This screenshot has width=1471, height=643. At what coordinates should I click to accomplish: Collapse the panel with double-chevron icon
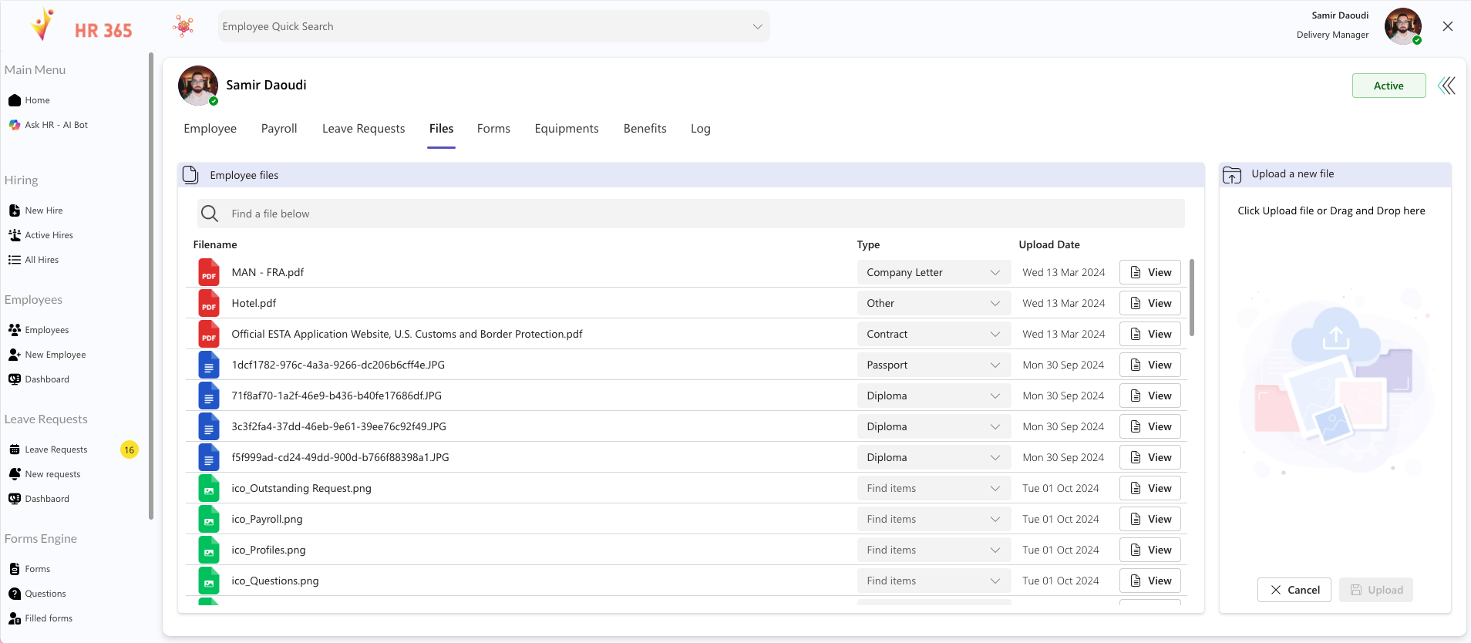coord(1446,86)
